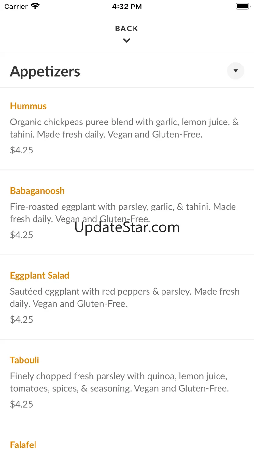The image size is (254, 452).
Task: Tap the Hummus $4.25 price
Action: point(21,150)
